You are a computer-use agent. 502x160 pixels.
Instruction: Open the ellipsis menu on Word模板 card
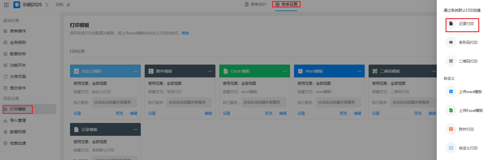pos(359,71)
